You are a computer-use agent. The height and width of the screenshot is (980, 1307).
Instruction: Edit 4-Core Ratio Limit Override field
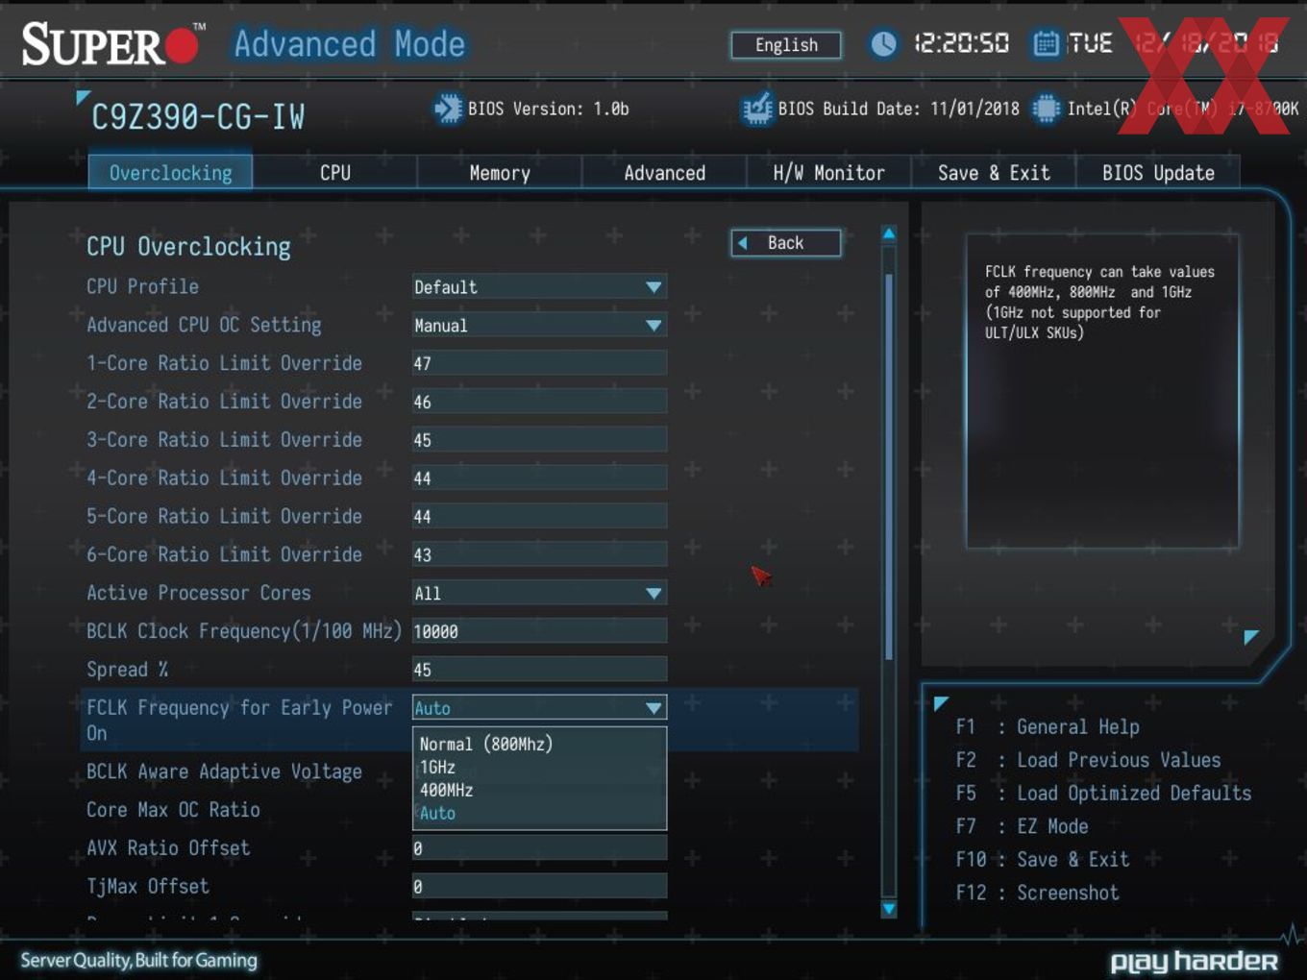tap(539, 478)
